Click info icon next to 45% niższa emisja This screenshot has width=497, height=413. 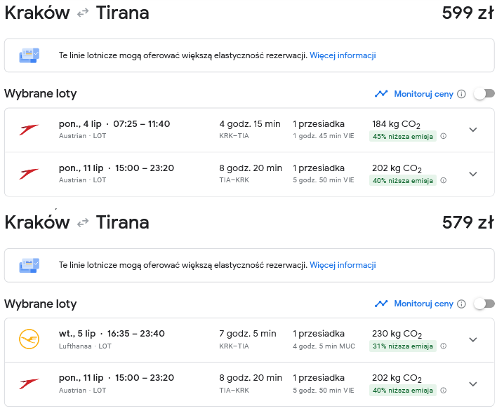(444, 136)
